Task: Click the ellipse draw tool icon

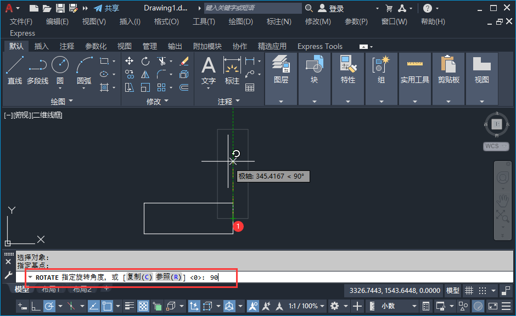Action: pyautogui.click(x=104, y=74)
